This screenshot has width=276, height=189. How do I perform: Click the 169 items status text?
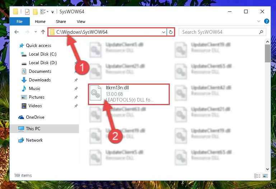[x=23, y=175]
